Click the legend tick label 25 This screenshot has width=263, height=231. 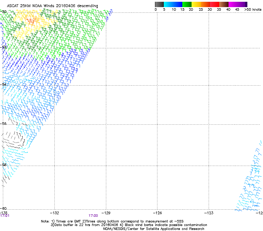tap(201, 10)
